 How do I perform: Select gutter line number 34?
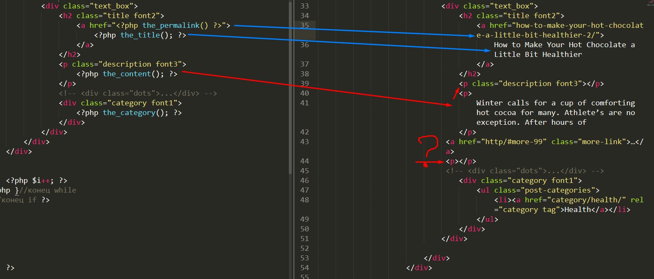[304, 16]
